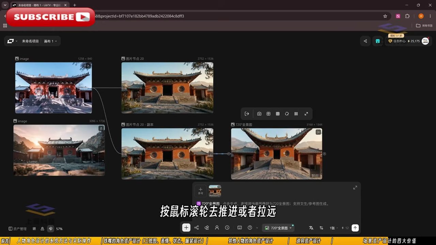Submit generation with the up arrow button
The height and width of the screenshot is (245, 436).
[355, 228]
